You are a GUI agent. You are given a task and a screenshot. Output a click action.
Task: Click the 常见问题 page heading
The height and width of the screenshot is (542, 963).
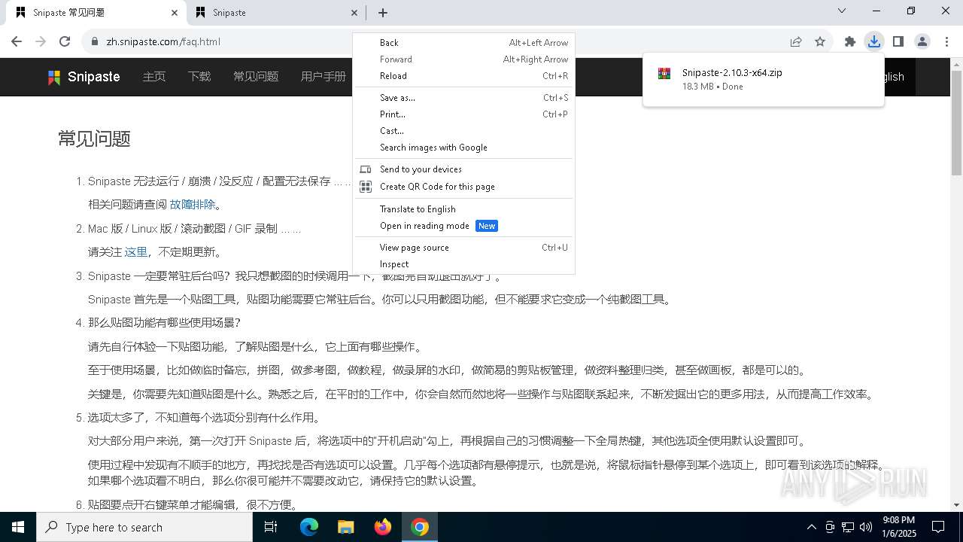[x=95, y=139]
